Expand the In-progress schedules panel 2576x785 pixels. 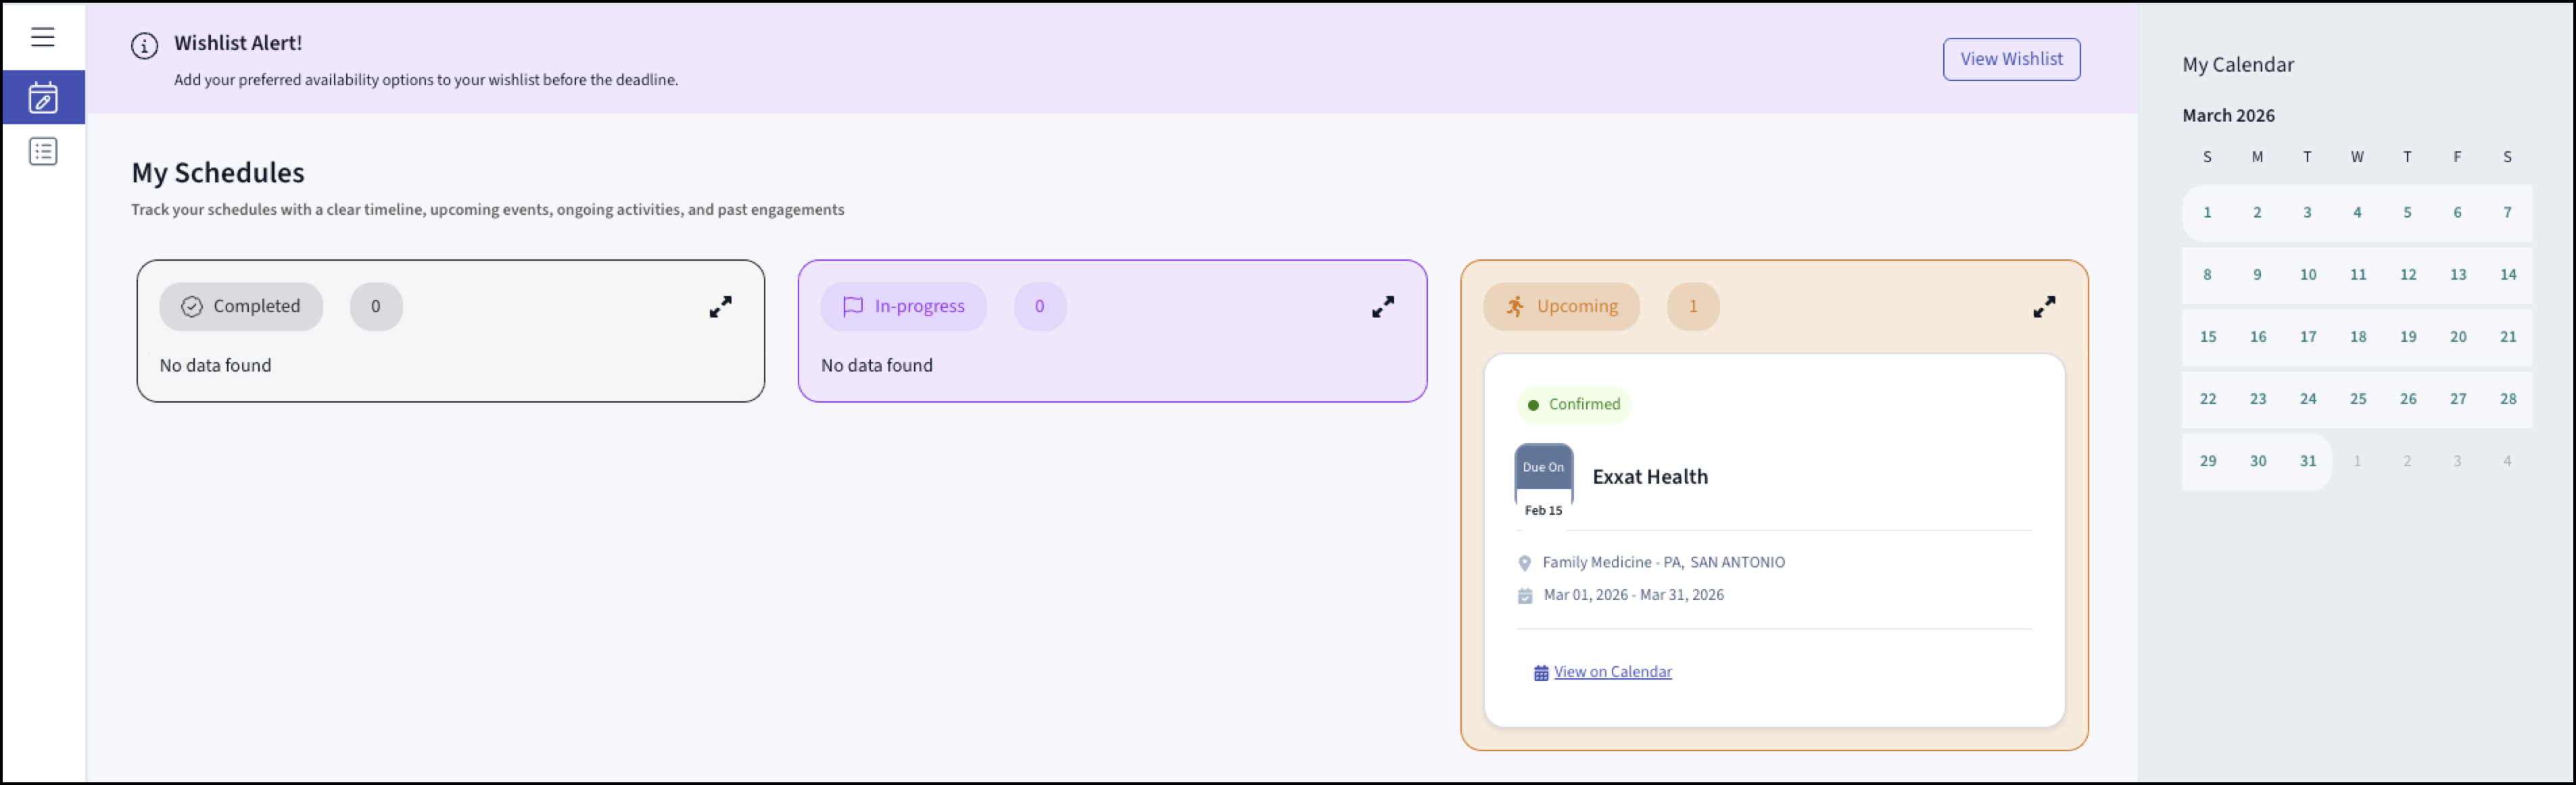coord(1382,307)
